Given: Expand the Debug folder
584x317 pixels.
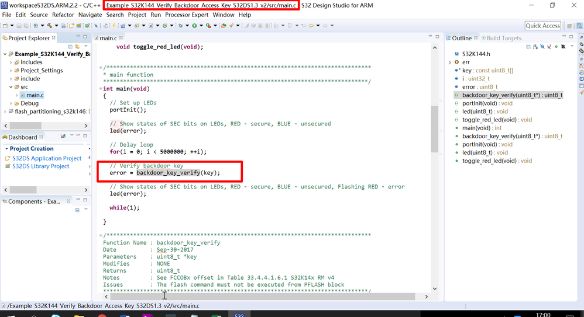Looking at the screenshot, I should tap(11, 103).
